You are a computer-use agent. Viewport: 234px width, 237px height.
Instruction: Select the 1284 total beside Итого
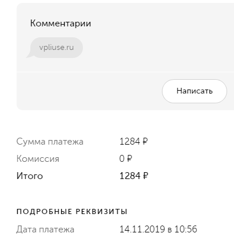(x=129, y=176)
